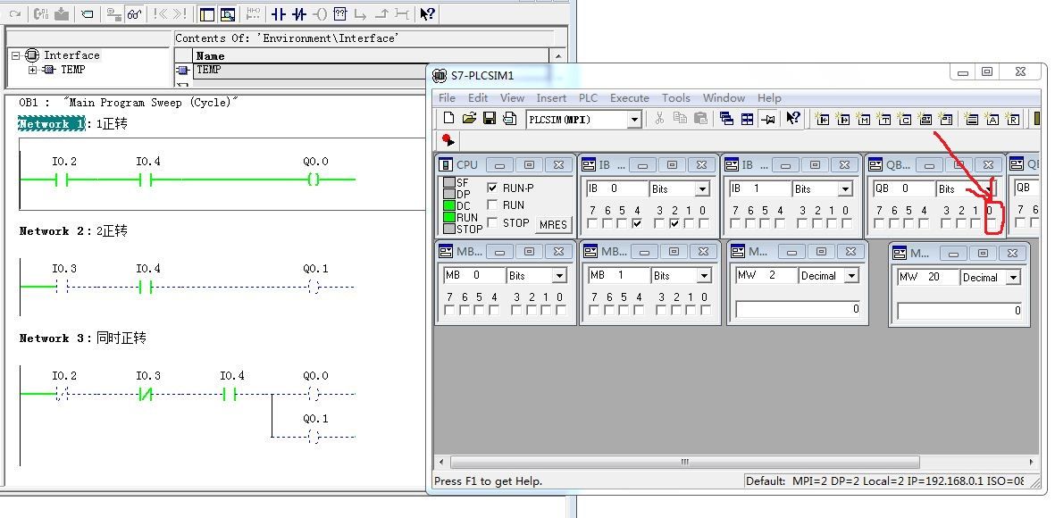Click the PLCSIM save file icon

point(490,119)
